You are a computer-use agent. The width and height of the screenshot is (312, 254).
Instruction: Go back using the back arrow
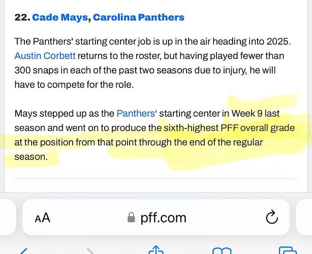click(x=23, y=250)
